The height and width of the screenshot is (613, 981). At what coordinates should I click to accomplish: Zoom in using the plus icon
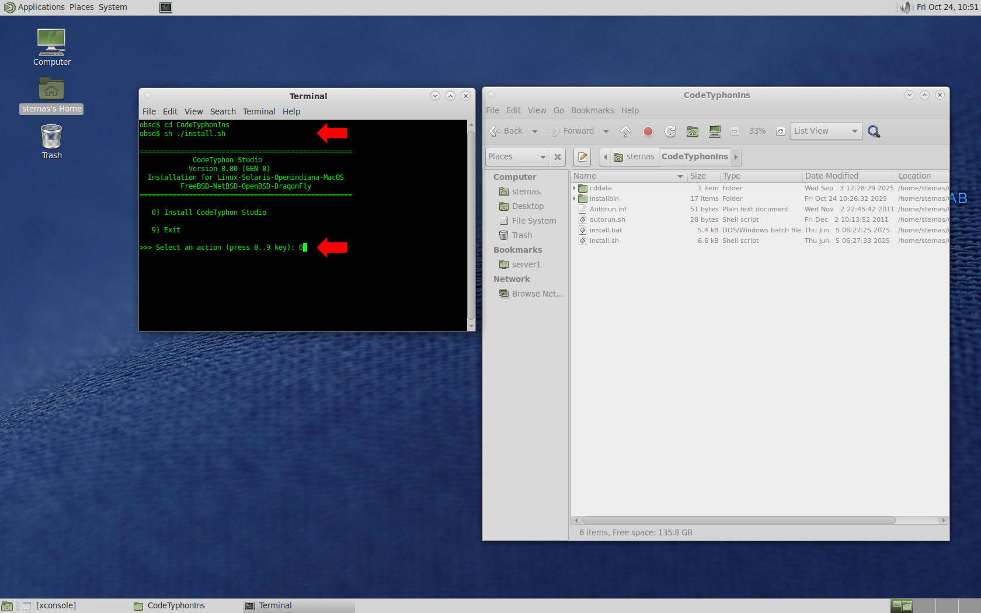tap(780, 131)
